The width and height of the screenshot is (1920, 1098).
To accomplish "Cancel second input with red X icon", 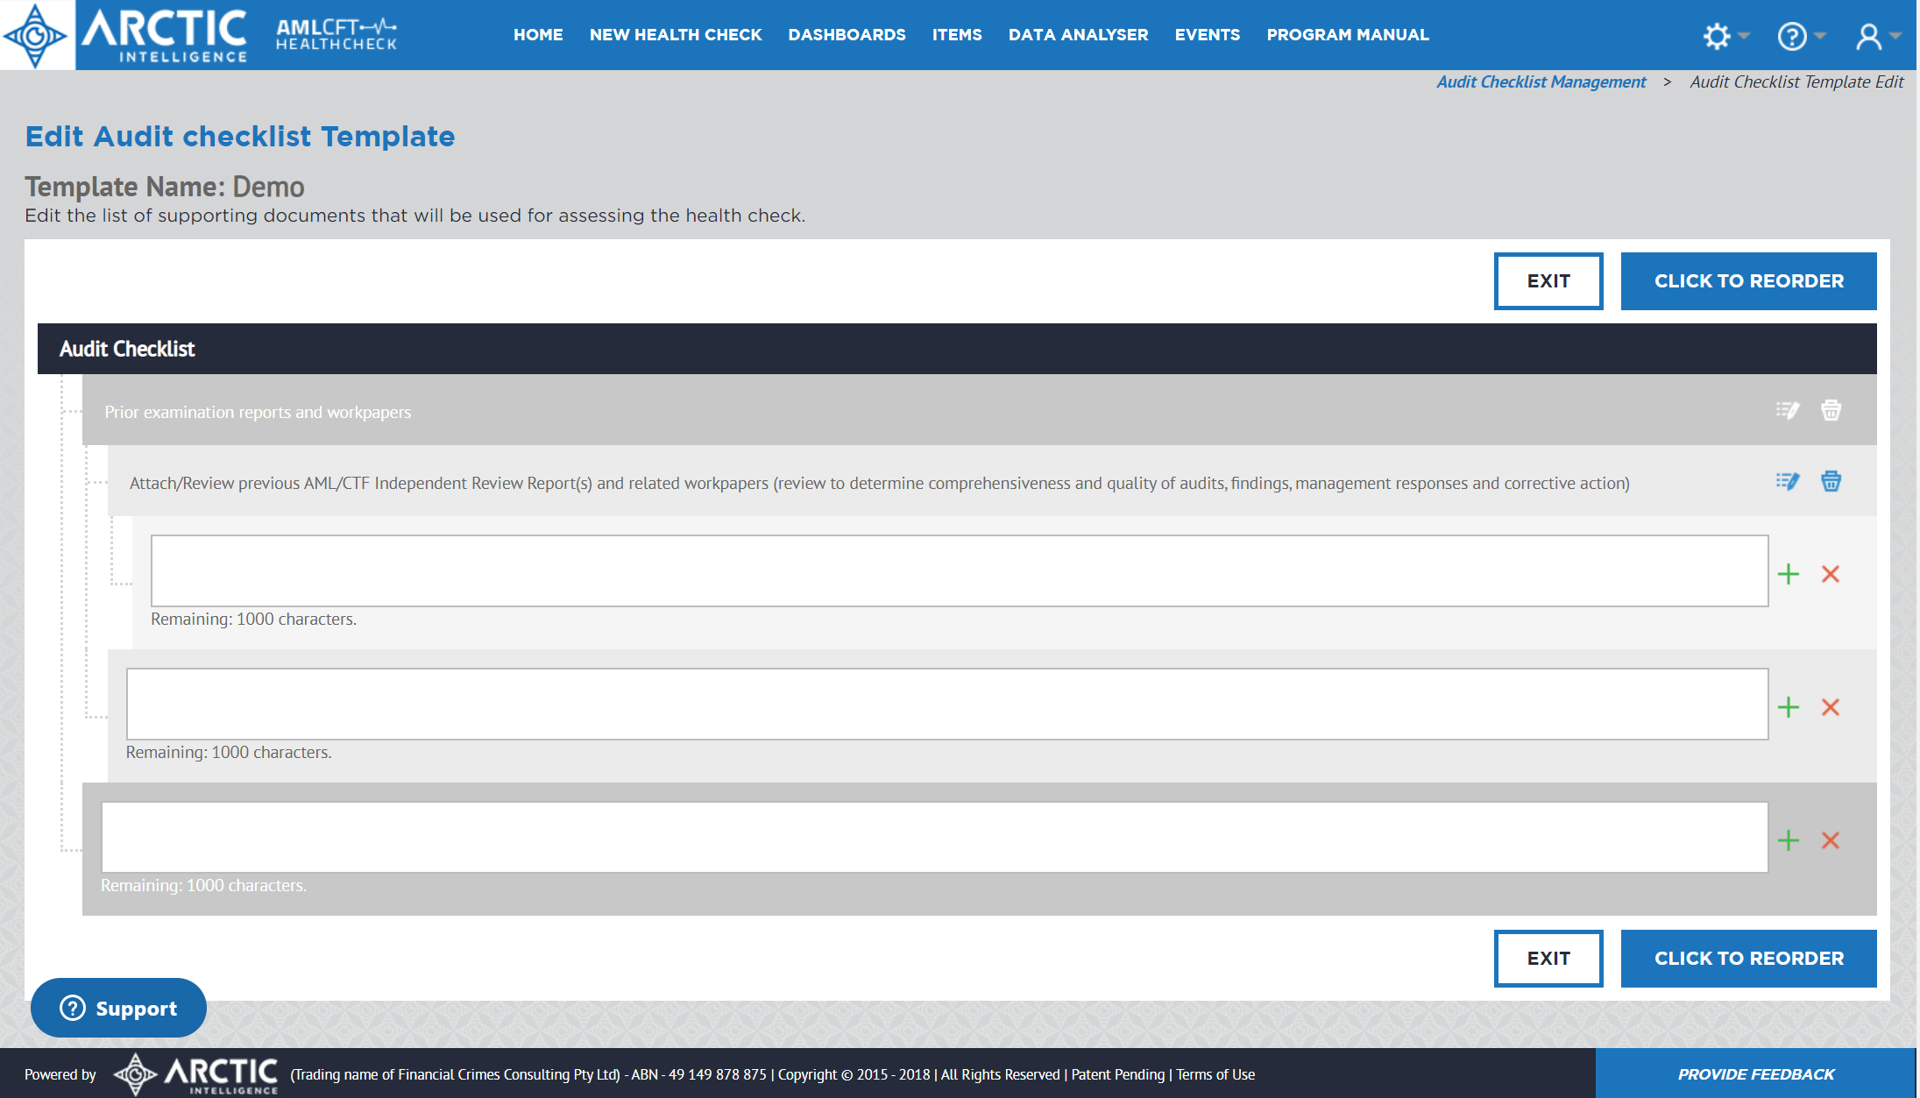I will click(1830, 707).
